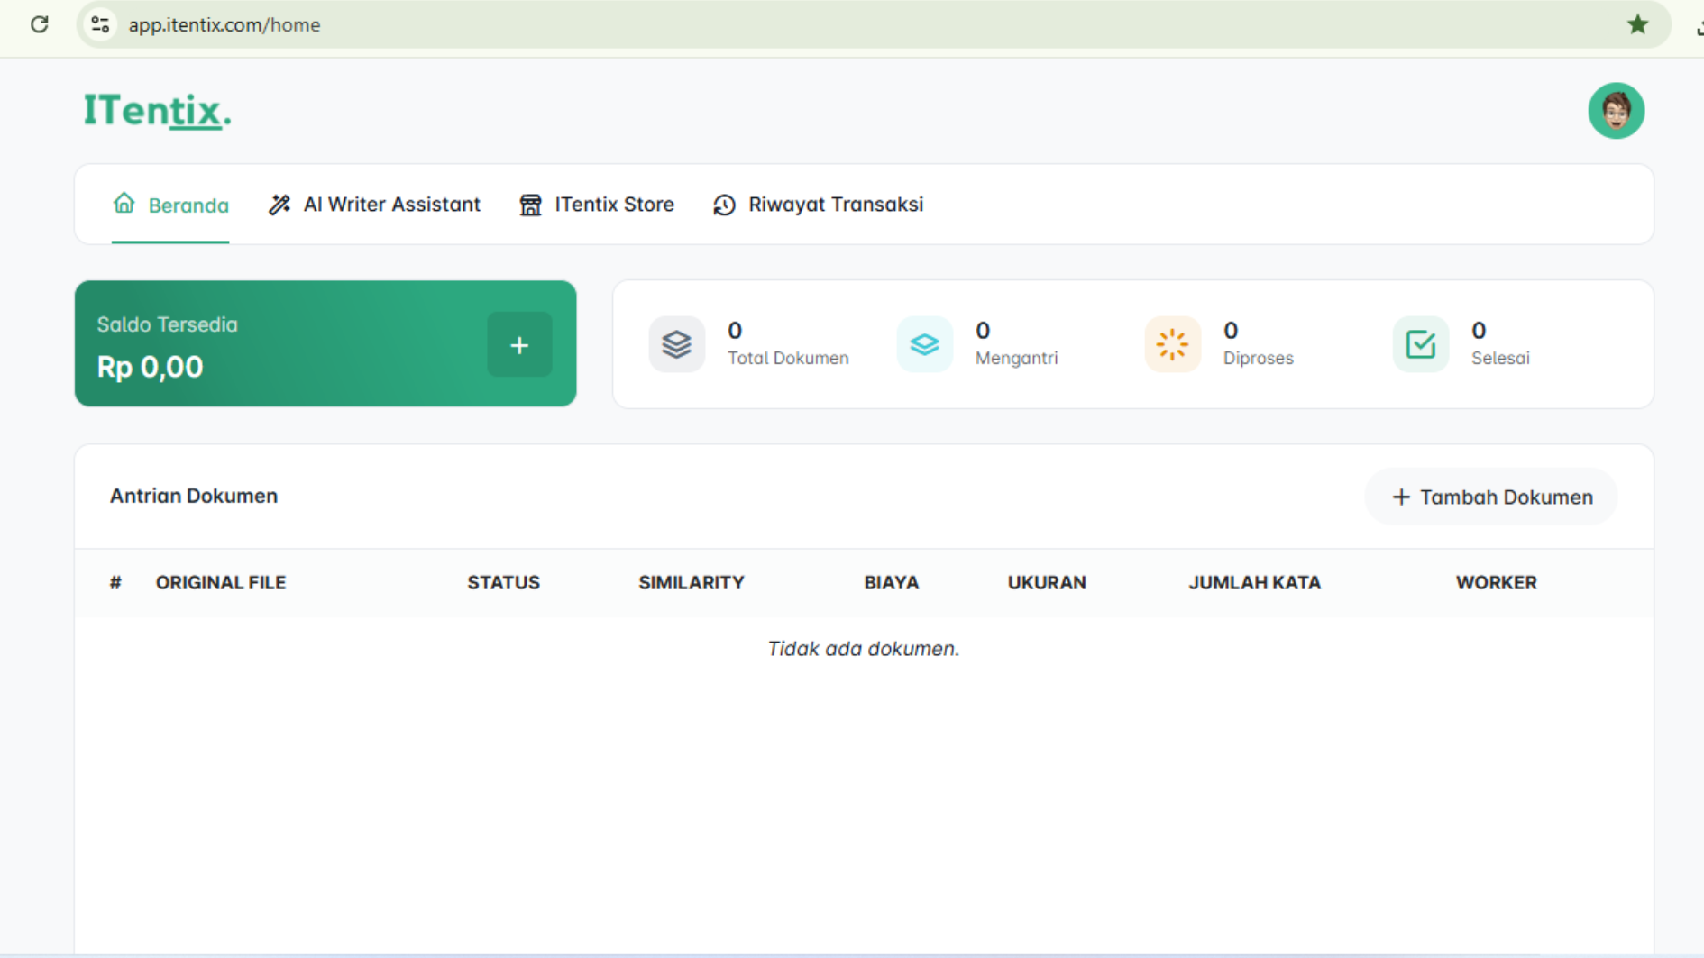
Task: Reload the page with the refresh icon
Action: 39,24
